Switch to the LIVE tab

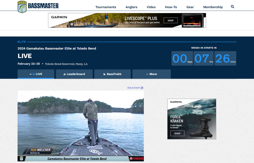point(36,74)
